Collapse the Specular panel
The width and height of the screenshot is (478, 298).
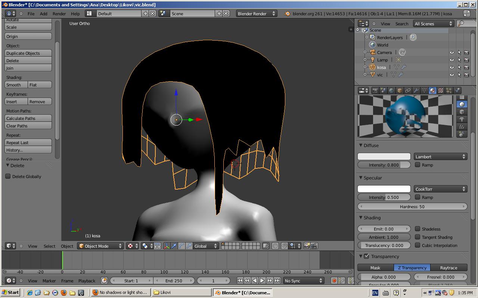(x=372, y=178)
